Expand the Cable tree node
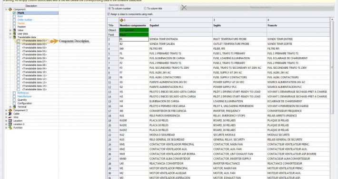 pos(6,114)
